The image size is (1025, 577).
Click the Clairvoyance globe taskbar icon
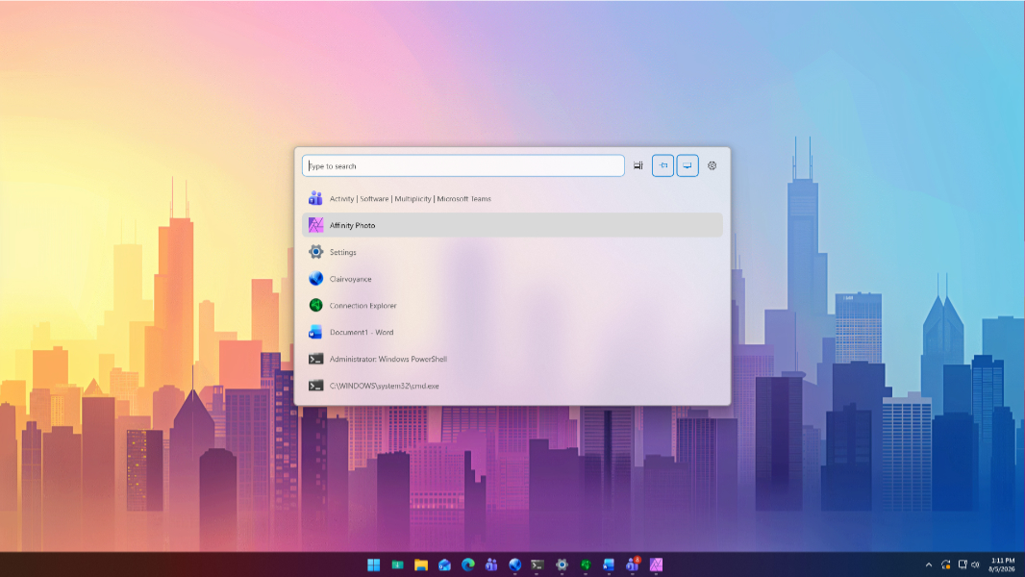[x=515, y=564]
